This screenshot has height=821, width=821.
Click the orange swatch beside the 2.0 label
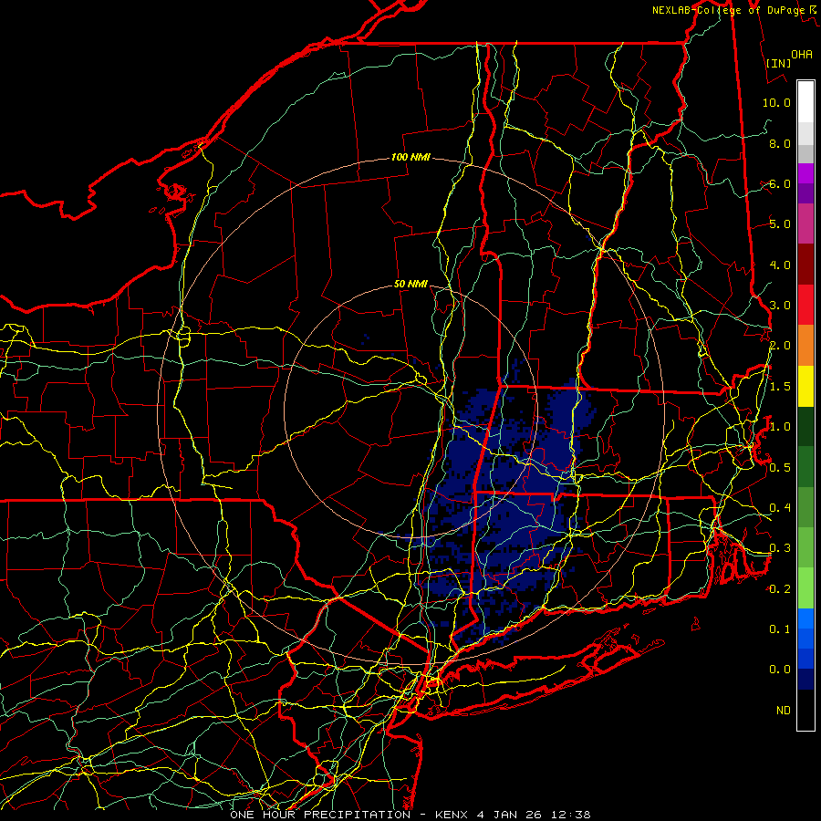pyautogui.click(x=805, y=345)
